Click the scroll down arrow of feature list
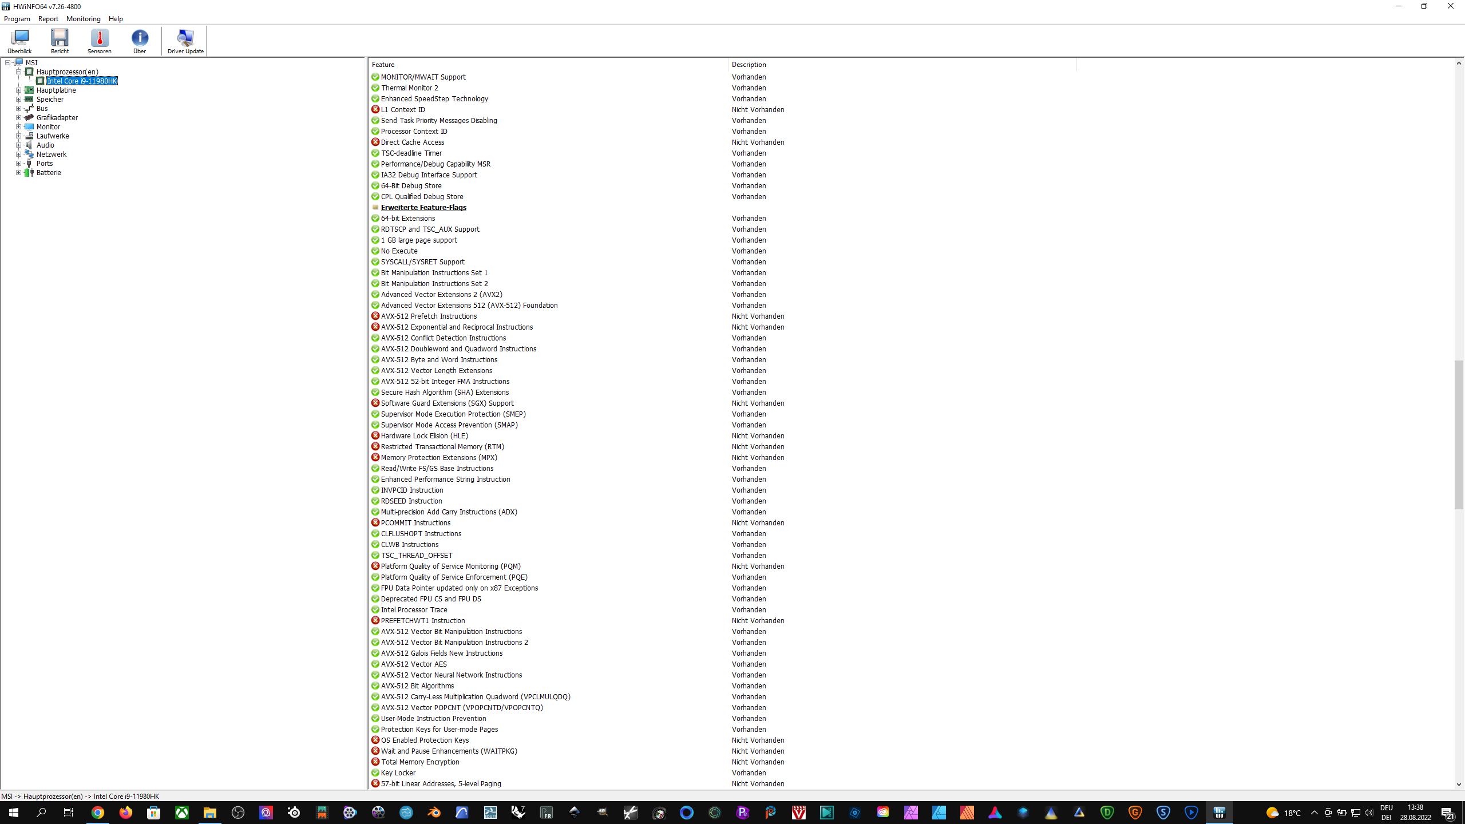The width and height of the screenshot is (1465, 824). pos(1459,785)
